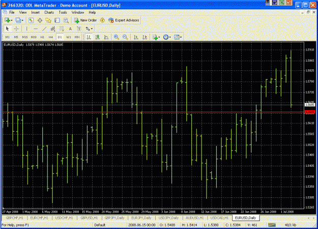318x229 pixels.
Task: Toggle chart auto scroll
Action: point(136,37)
